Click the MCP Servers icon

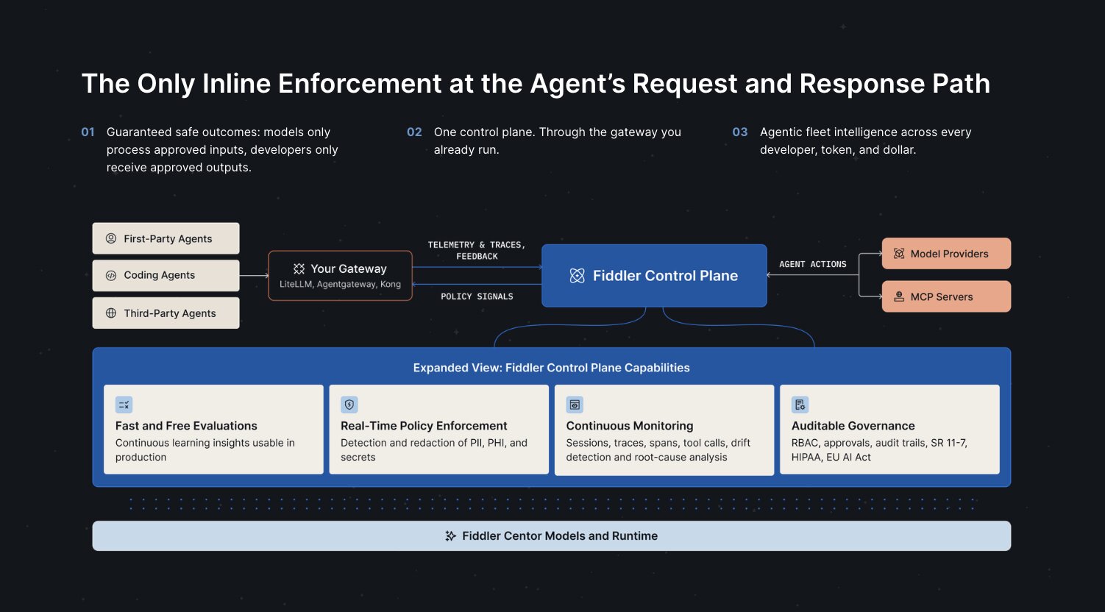(899, 296)
